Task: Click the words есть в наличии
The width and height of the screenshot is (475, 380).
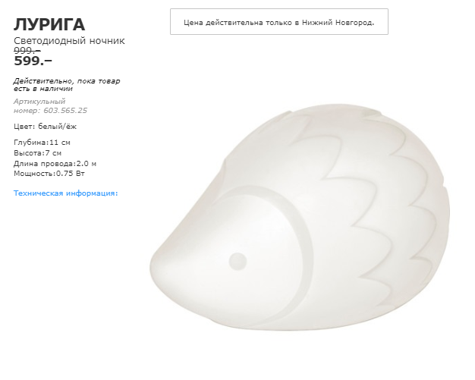Action: tap(43, 89)
